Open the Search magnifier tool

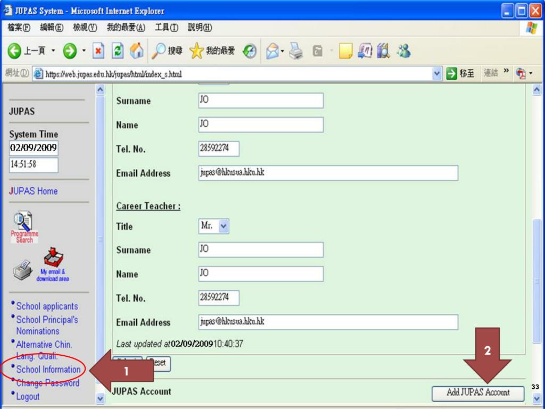[159, 51]
